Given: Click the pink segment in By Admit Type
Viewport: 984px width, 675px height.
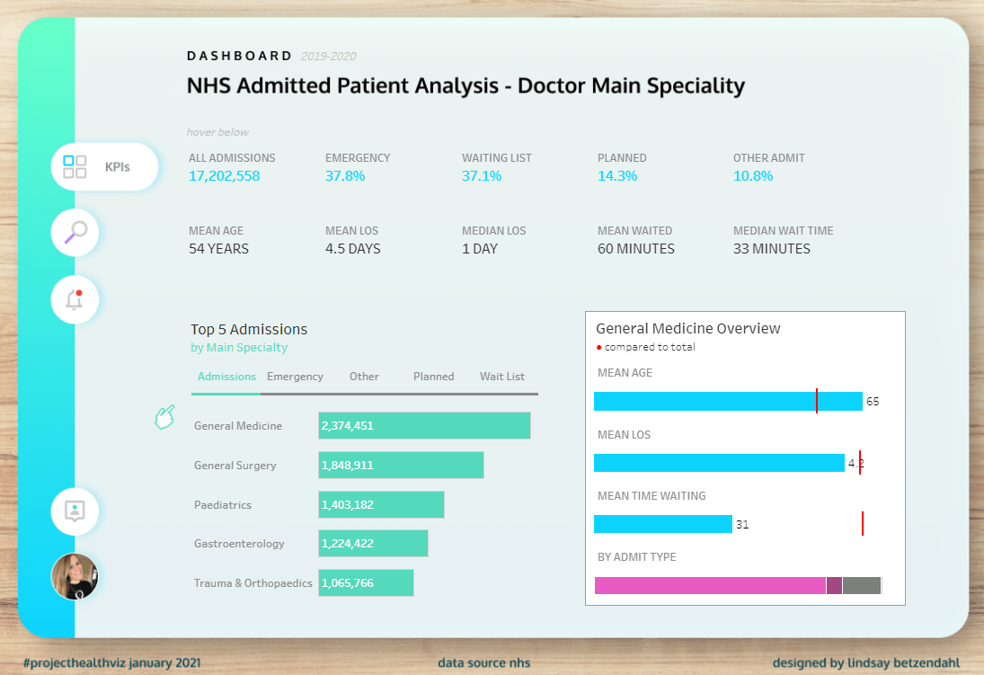Looking at the screenshot, I should [x=710, y=586].
